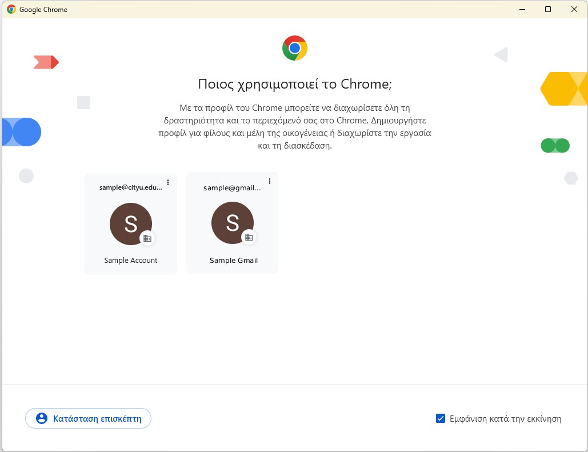Viewport: 588px width, 452px height.
Task: Click the yellow hexagon decoration on the right
Action: tap(560, 89)
